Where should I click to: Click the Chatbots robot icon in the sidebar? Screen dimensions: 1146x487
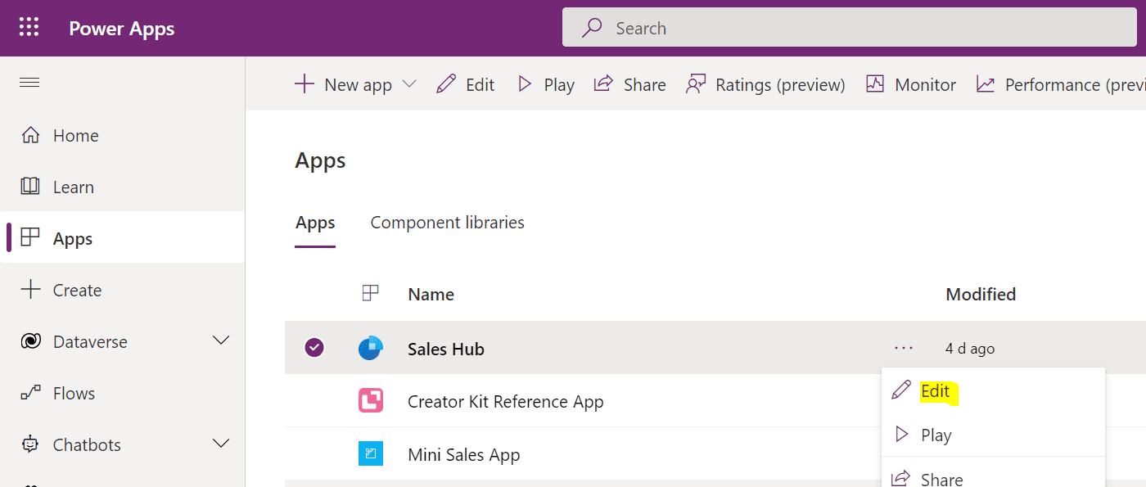pyautogui.click(x=30, y=444)
